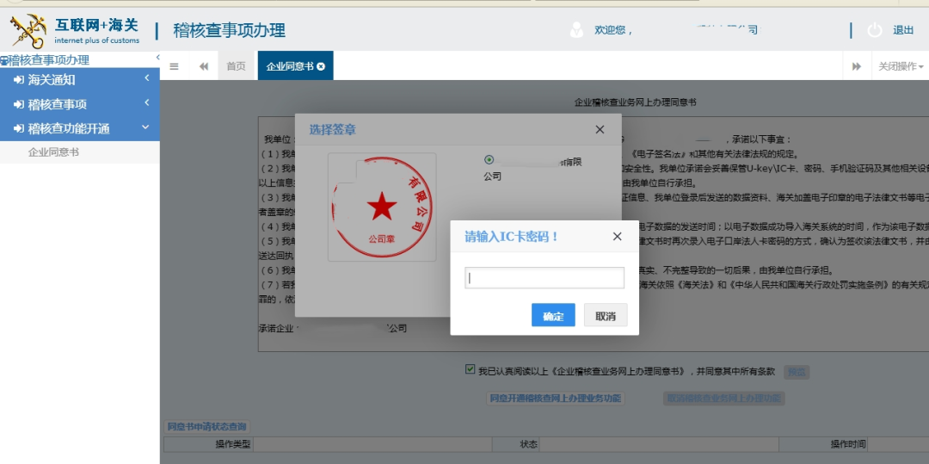Screen dimensions: 929x464
Task: Click the 退出 logout link
Action: pos(903,30)
